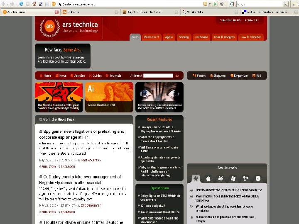Select the Law & Disorder section tab
The height and width of the screenshot is (224, 299).
coord(250,37)
